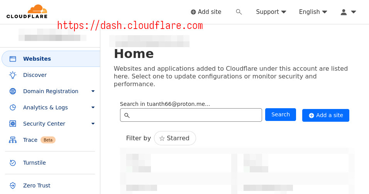Expand the Analytics & Logs submenu arrow
369x194 pixels.
pos(93,107)
